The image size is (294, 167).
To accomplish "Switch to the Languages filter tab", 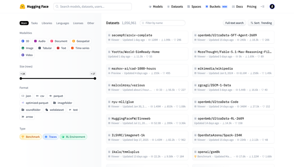I will pos(63,23).
